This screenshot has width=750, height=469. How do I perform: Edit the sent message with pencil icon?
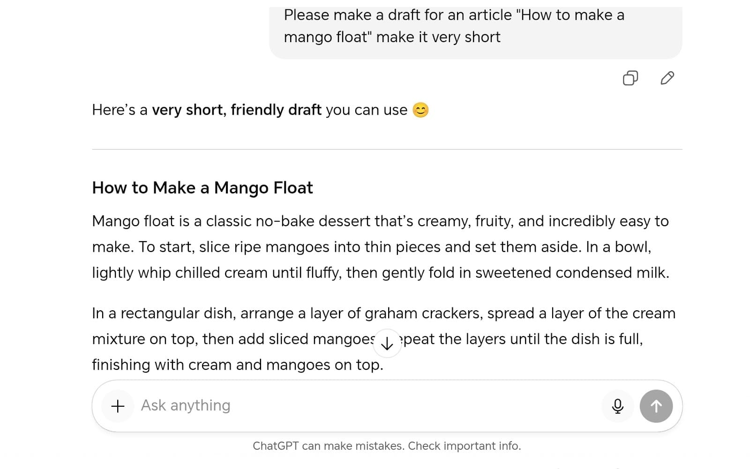click(x=667, y=78)
